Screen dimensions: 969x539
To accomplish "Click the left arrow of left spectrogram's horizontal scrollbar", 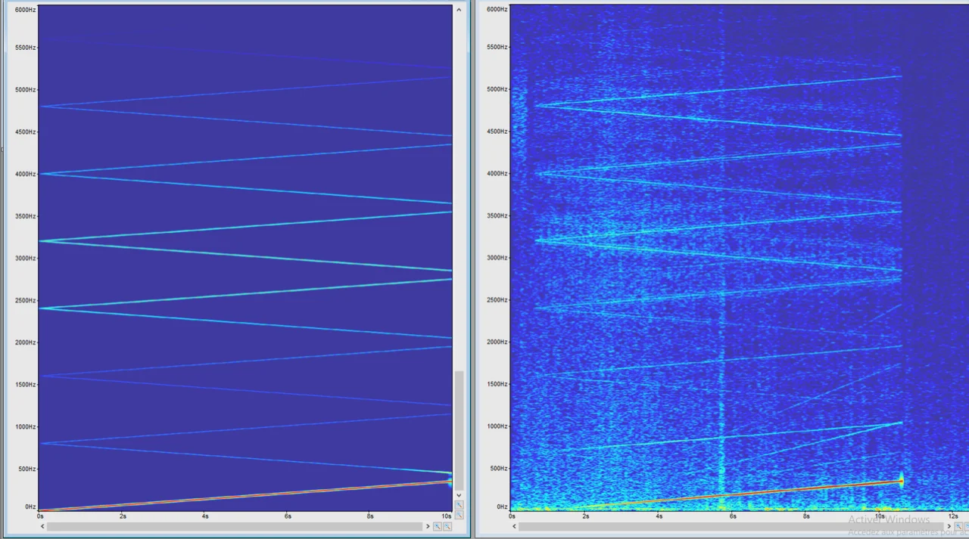I will point(42,526).
